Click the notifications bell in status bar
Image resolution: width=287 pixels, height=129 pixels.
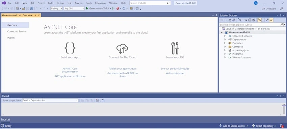281,126
